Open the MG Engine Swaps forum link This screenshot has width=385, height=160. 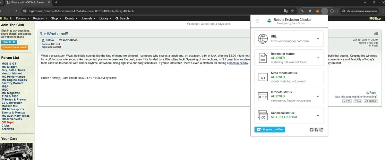click(14, 80)
